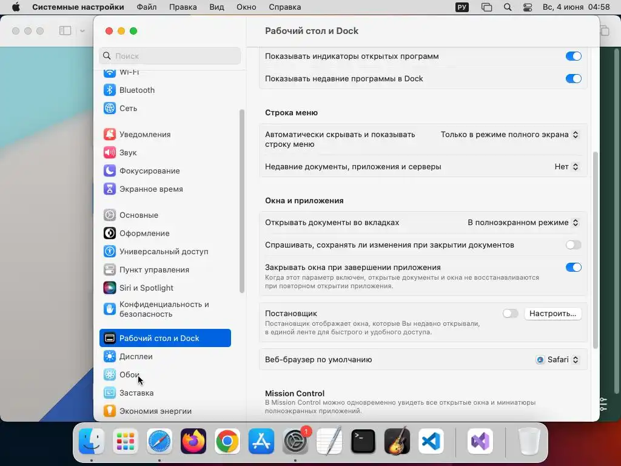Open Недавние документы dropdown showing Нет
This screenshot has width=621, height=466.
(x=567, y=167)
